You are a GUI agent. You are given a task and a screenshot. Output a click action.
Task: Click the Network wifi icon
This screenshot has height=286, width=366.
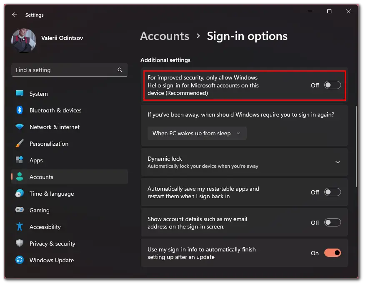click(20, 127)
